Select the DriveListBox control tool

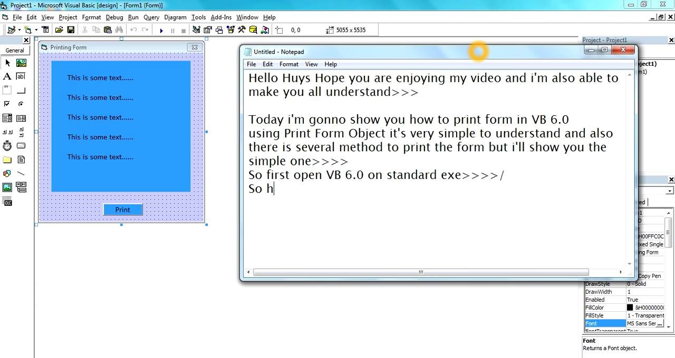tap(21, 145)
